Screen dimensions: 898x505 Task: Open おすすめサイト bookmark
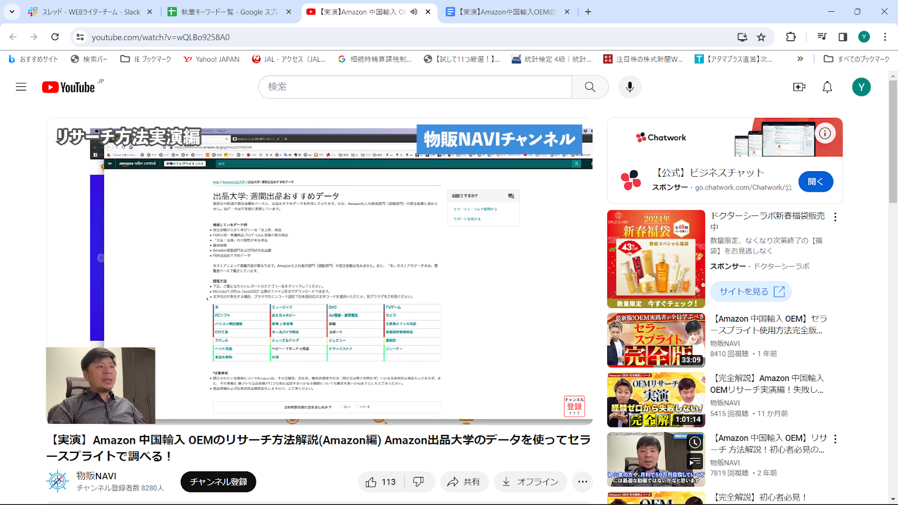(x=33, y=59)
